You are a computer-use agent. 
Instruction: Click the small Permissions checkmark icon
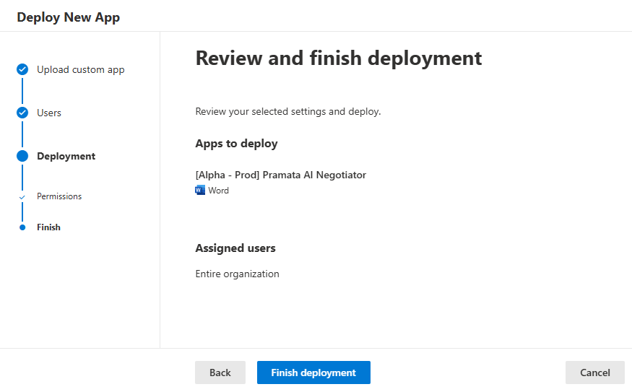[x=22, y=197]
